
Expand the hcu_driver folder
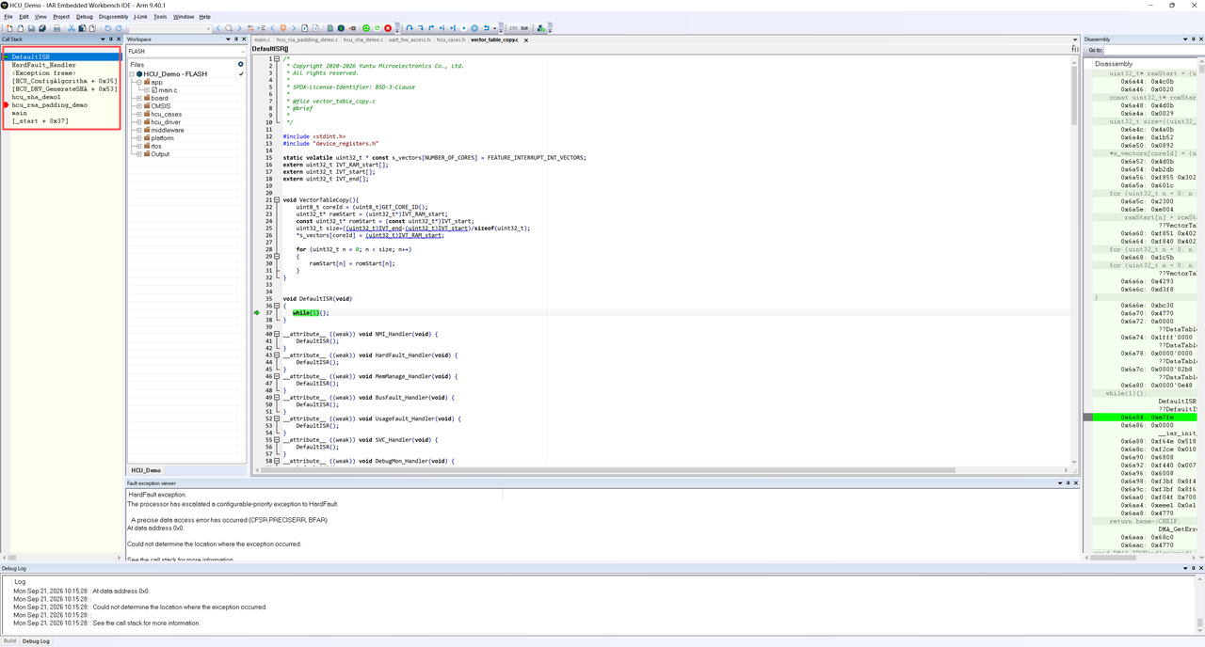139,122
